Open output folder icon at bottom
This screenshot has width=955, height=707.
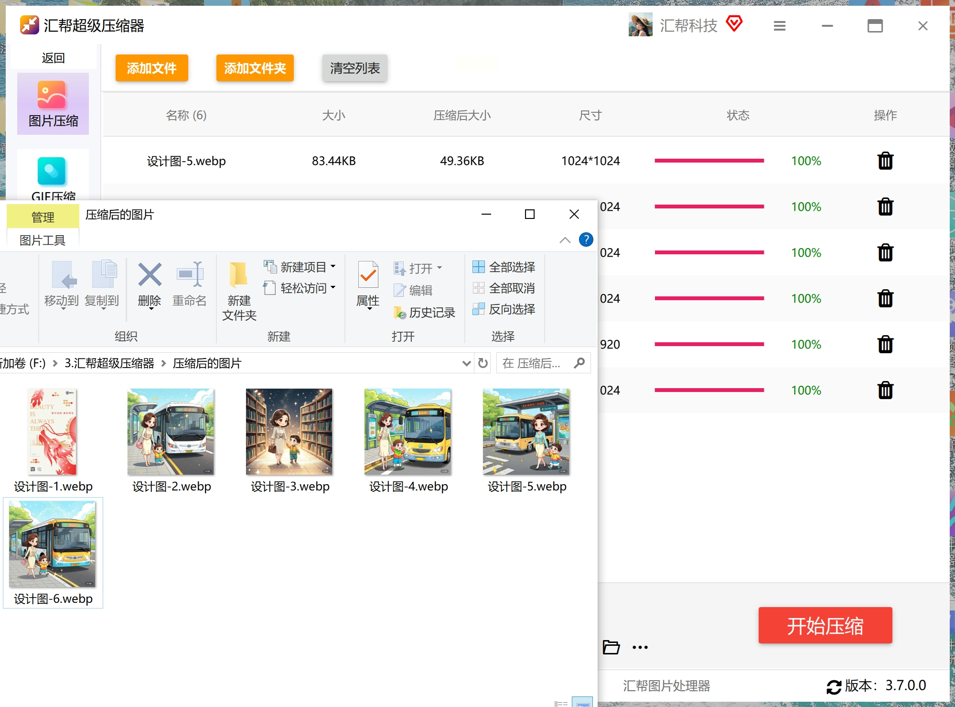coord(611,647)
